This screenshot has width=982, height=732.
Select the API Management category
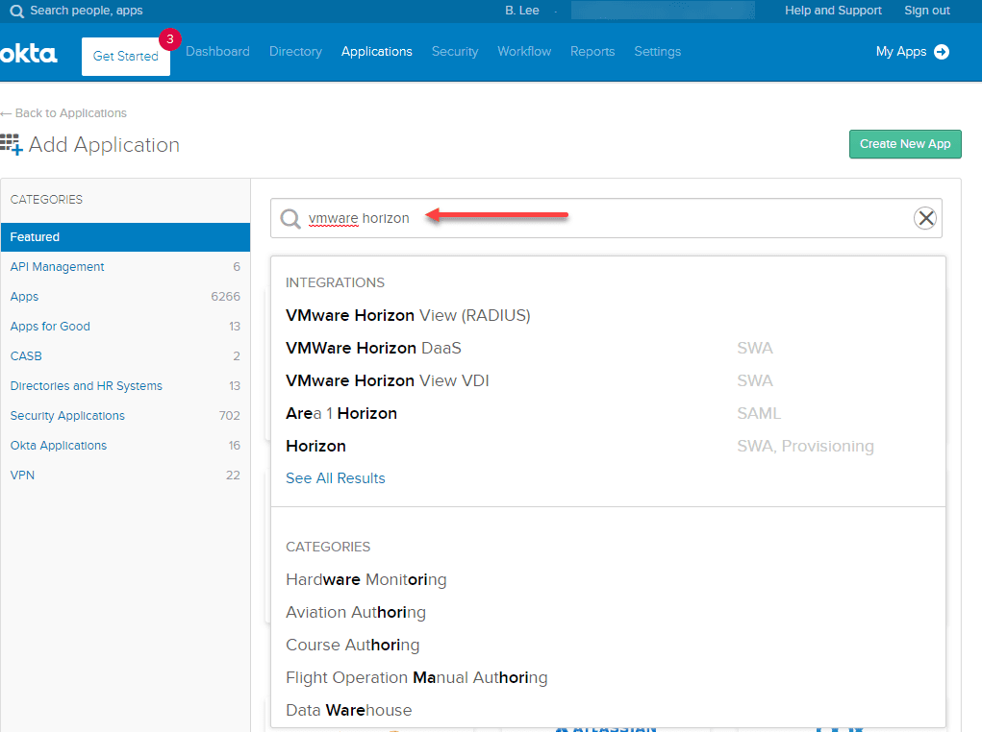[125, 267]
